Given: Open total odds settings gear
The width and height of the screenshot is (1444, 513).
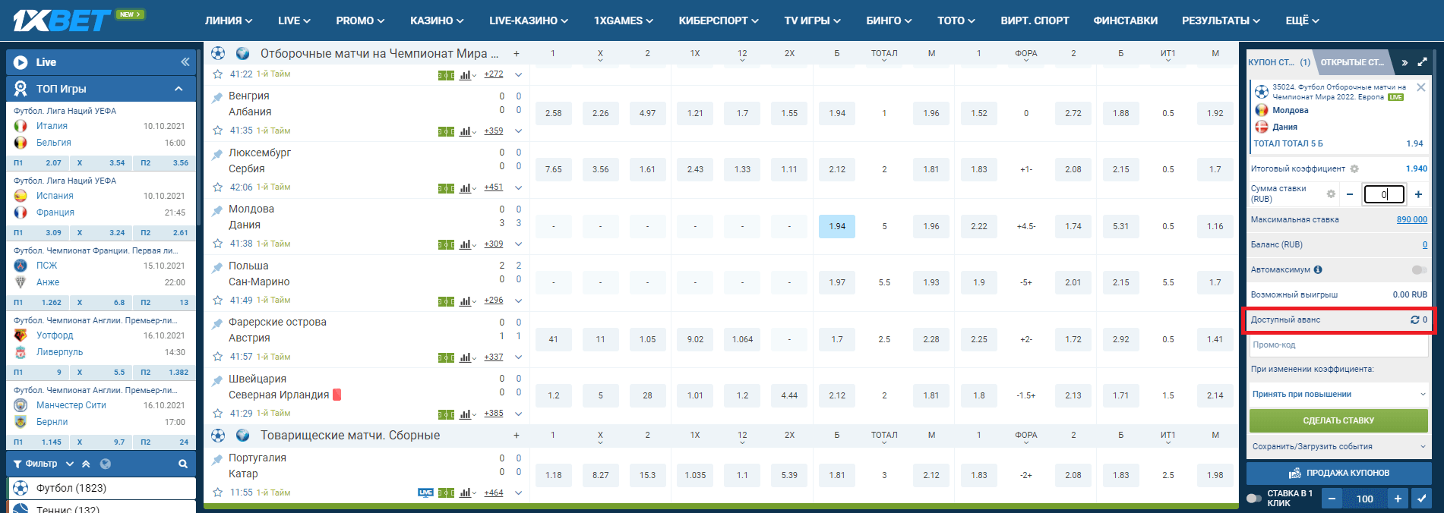Looking at the screenshot, I should coord(1354,168).
